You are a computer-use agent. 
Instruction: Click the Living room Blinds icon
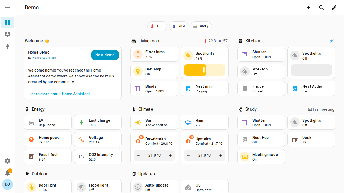(x=138, y=88)
